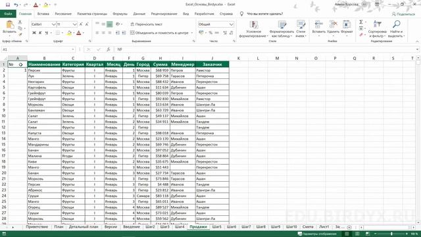Click the Percent style icon
421x237 pixels.
tap(210, 33)
